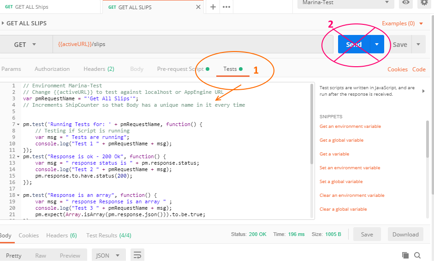
Task: Fold code at line 7 arrow
Action: pyautogui.click(x=18, y=125)
